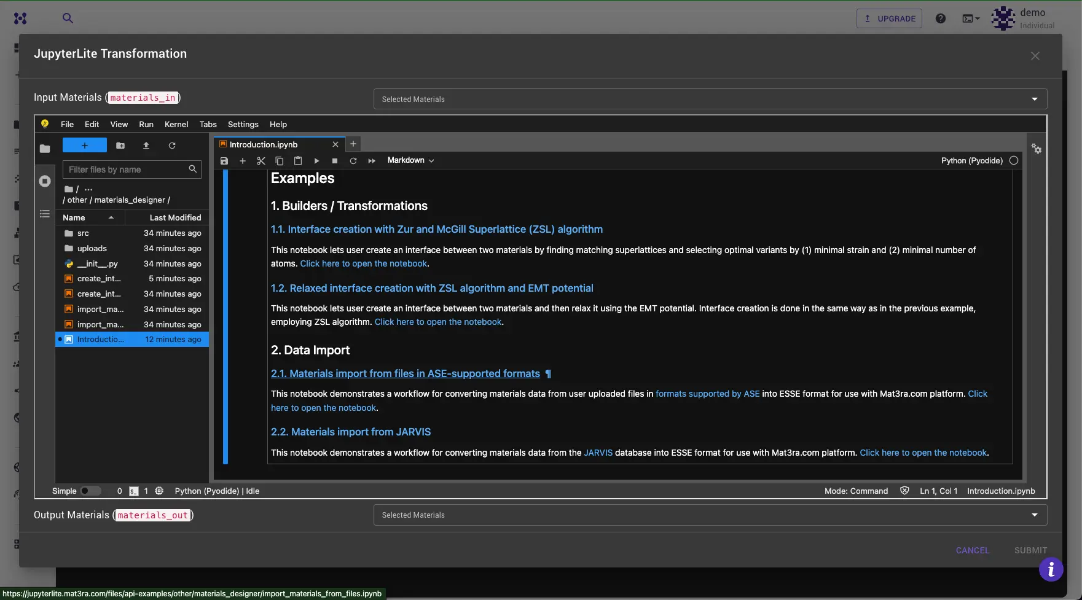
Task: Open the Kernel menu
Action: coord(176,124)
